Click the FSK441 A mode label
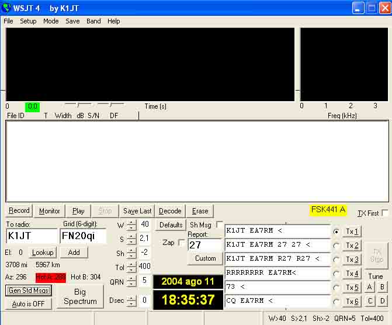 pos(328,210)
